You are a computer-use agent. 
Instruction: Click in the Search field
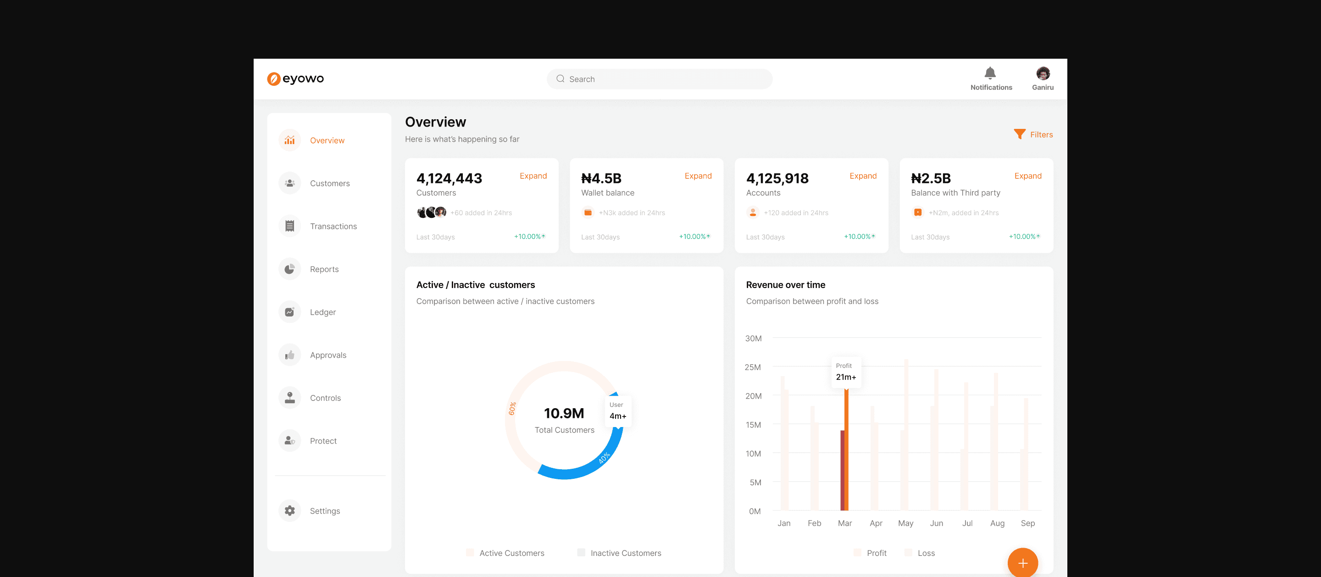pos(659,79)
